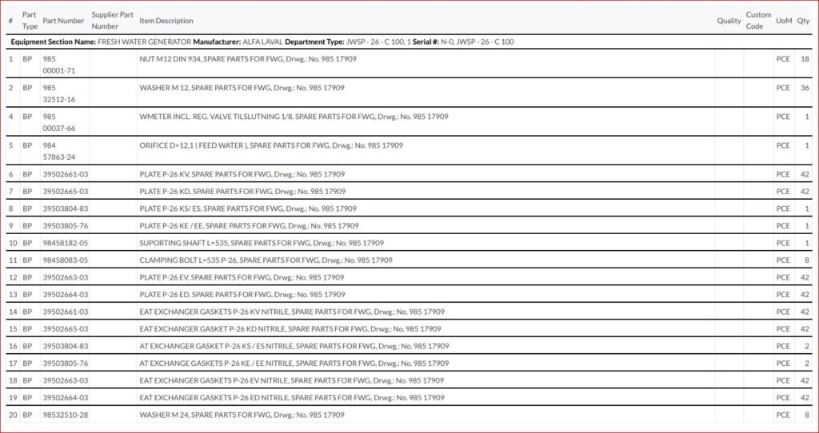Click the Supplier Part Number column header
This screenshot has height=433, width=819.
(110, 20)
